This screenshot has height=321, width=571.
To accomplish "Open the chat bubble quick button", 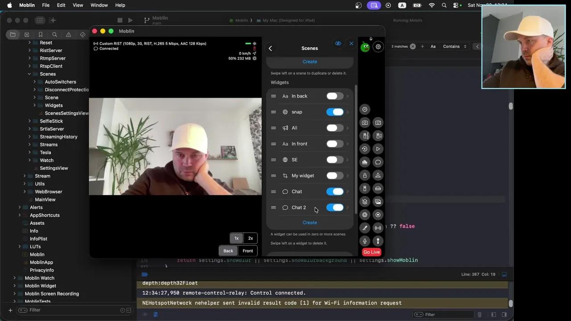I will coord(378,162).
